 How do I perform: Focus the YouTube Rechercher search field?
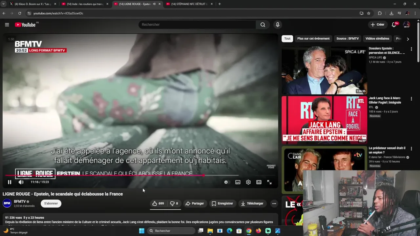point(197,25)
